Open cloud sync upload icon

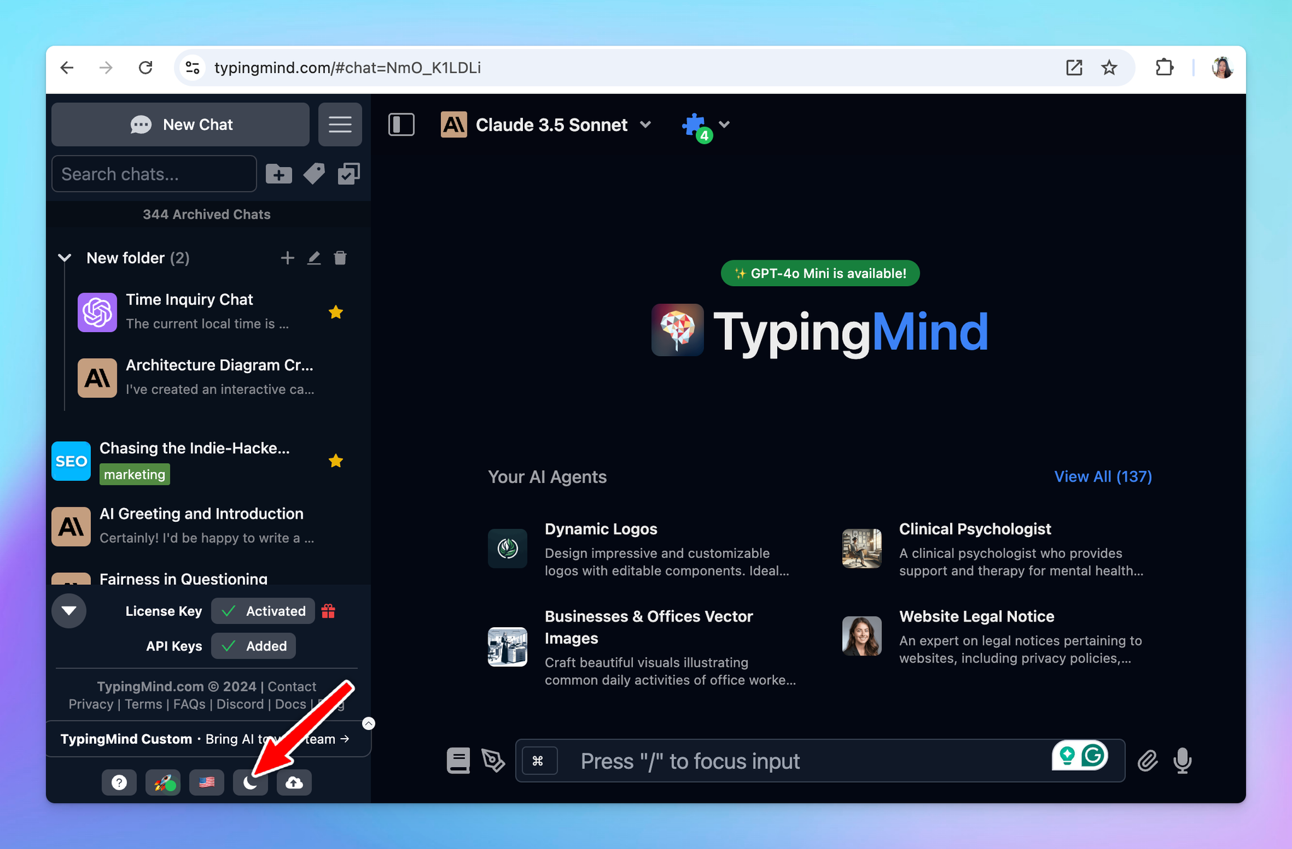pyautogui.click(x=294, y=782)
